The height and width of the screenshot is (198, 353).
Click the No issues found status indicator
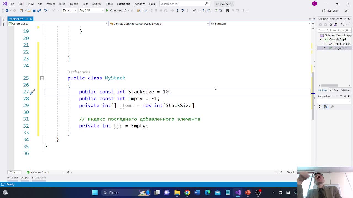(38, 172)
